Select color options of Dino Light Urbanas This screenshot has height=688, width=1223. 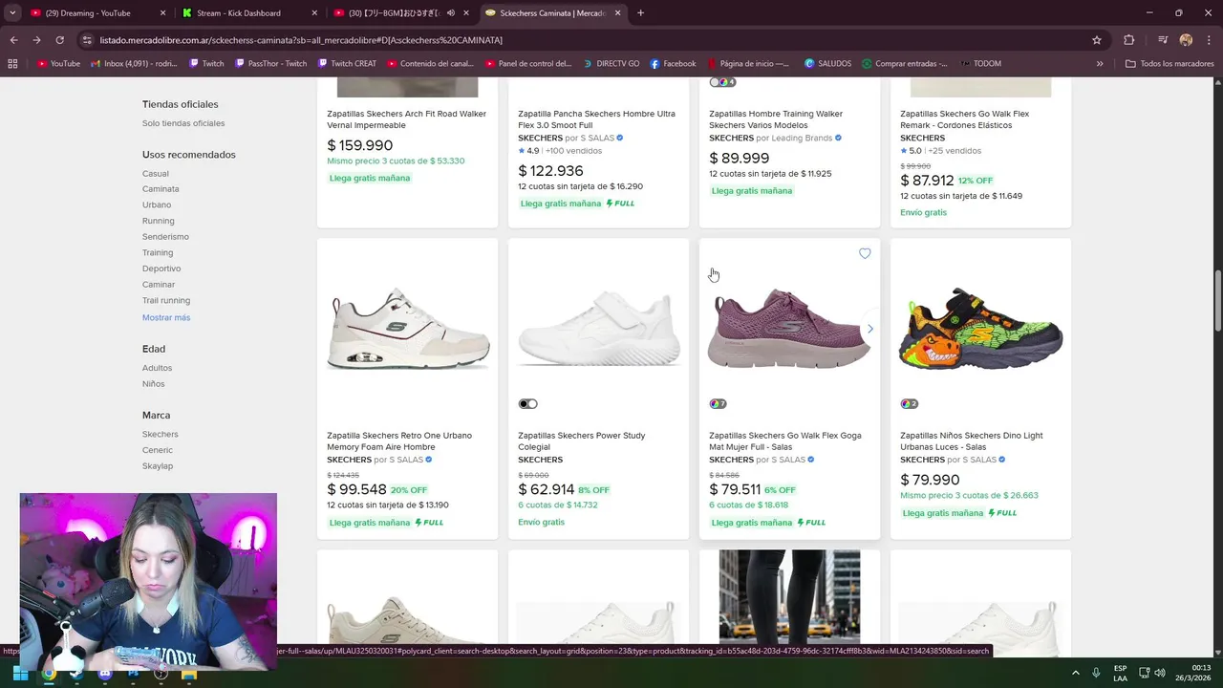click(909, 404)
